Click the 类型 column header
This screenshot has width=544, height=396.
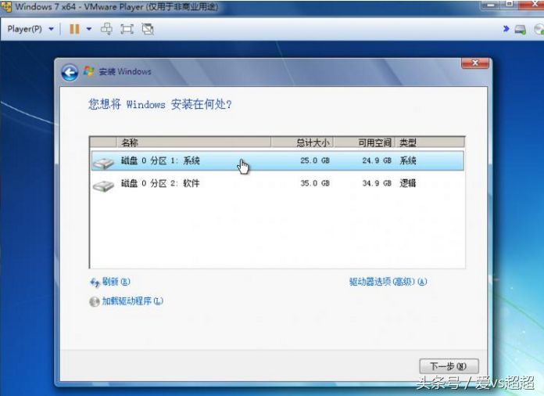pos(430,142)
